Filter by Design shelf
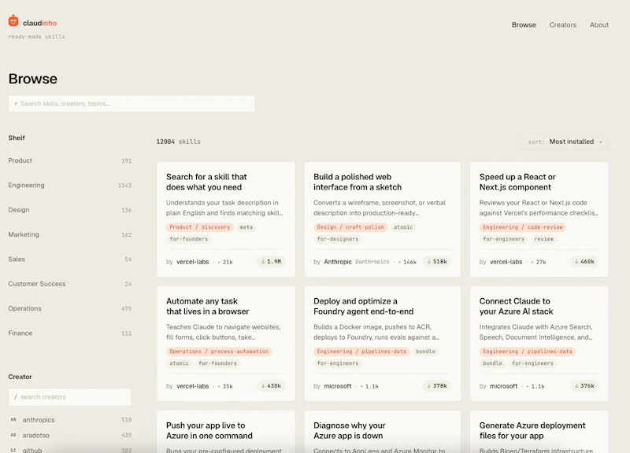The image size is (630, 453). 70,210
